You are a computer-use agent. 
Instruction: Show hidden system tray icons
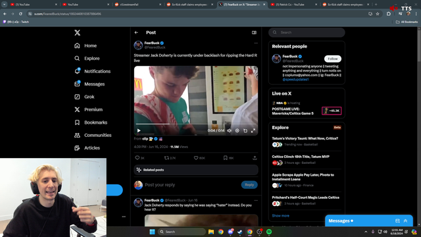point(366,232)
